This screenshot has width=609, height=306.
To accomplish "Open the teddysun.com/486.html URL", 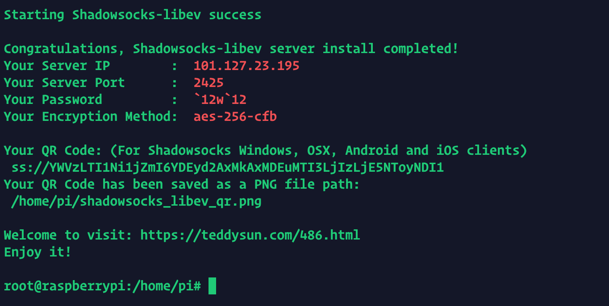I will point(250,236).
